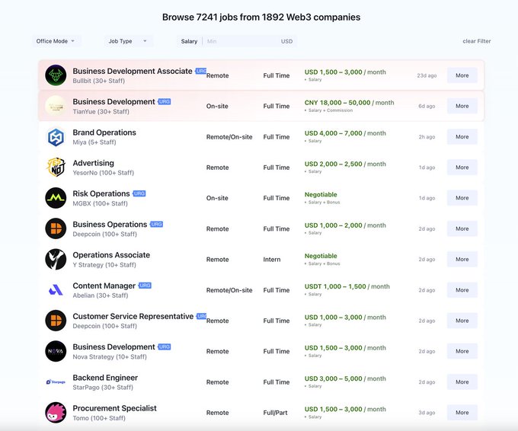Viewport: 518px width, 431px height.
Task: Click 'Y Strategy (10+ Staff)' company text
Action: pyautogui.click(x=104, y=265)
